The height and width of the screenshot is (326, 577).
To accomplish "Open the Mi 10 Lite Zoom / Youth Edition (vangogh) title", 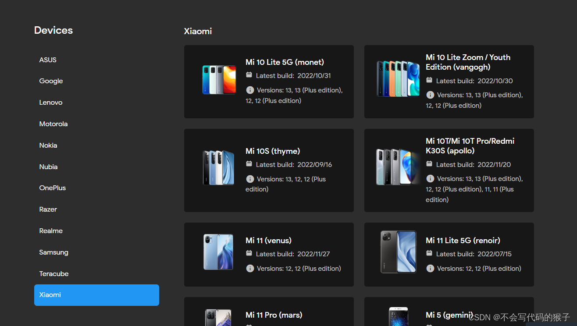I will (x=468, y=62).
